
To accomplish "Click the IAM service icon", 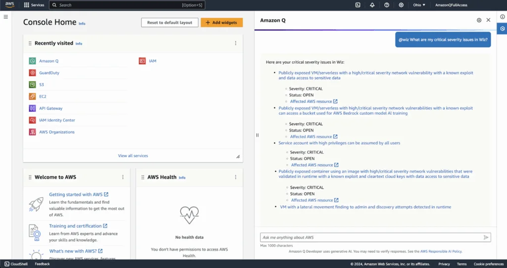I will (142, 61).
